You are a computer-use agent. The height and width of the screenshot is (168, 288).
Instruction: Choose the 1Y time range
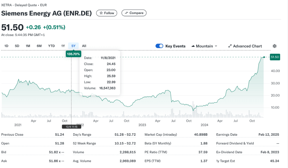(x=63, y=46)
